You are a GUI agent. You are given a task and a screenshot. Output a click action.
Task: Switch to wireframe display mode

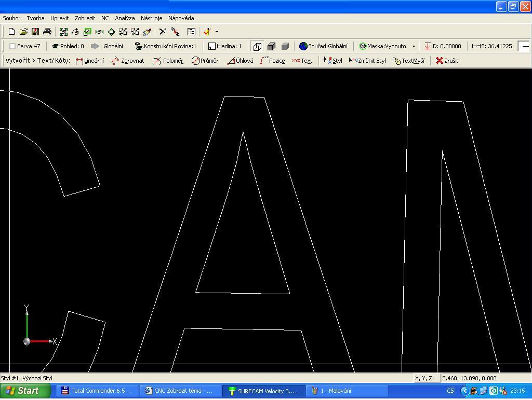tap(257, 46)
